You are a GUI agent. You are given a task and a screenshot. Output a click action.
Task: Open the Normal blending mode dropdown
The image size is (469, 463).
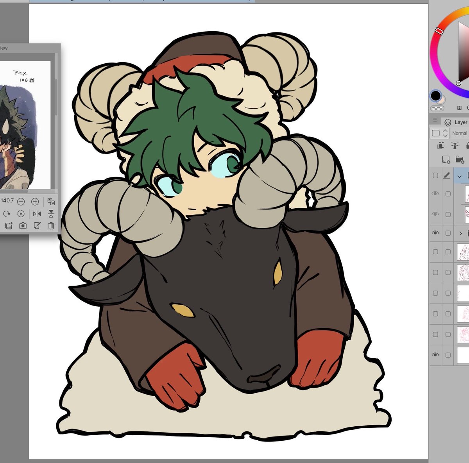[x=460, y=133]
